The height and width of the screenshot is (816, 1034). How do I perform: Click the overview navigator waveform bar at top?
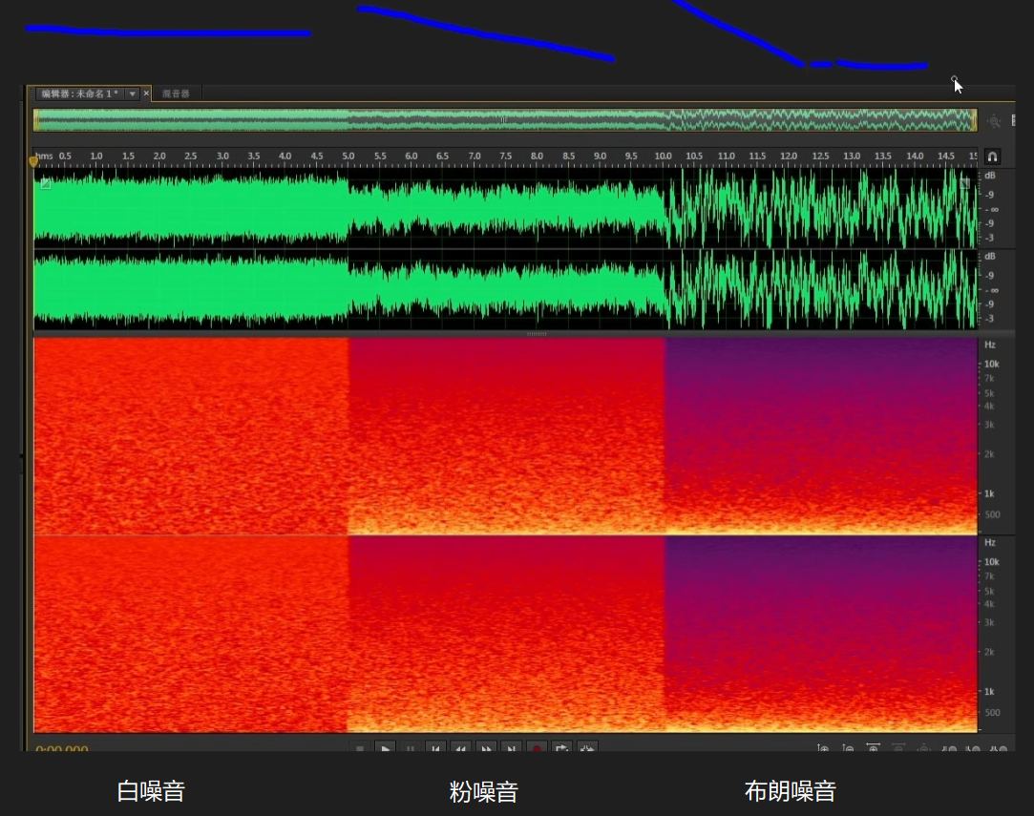point(504,120)
